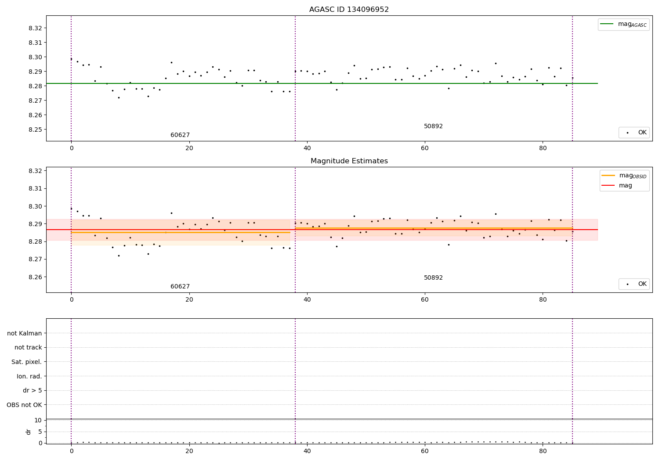Click the 'not track' axis label
The height and width of the screenshot is (461, 659).
(28, 347)
